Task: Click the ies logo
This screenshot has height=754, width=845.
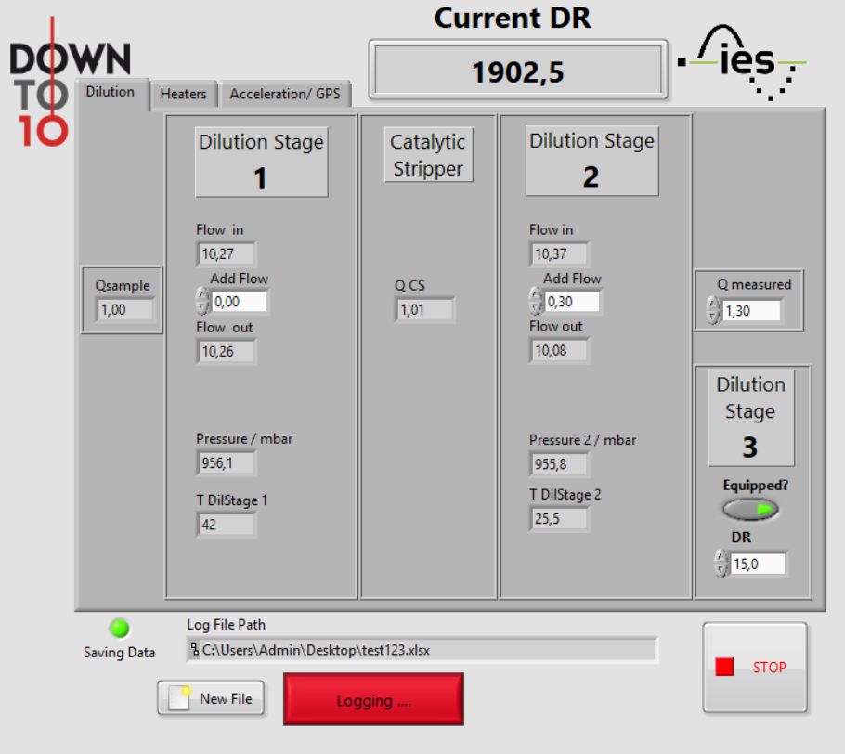Action: pos(743,62)
